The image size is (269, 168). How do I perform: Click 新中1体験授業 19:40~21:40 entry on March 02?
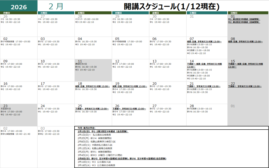[15, 134]
